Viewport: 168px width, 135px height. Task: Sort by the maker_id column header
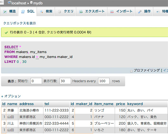[x=84, y=104]
